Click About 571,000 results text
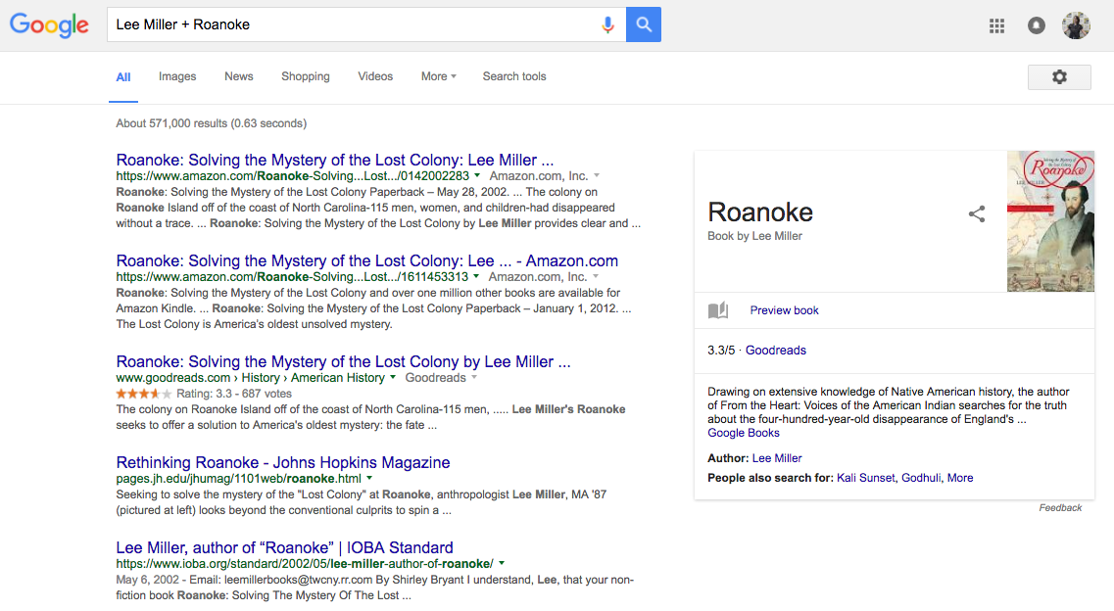This screenshot has height=611, width=1114. [212, 123]
